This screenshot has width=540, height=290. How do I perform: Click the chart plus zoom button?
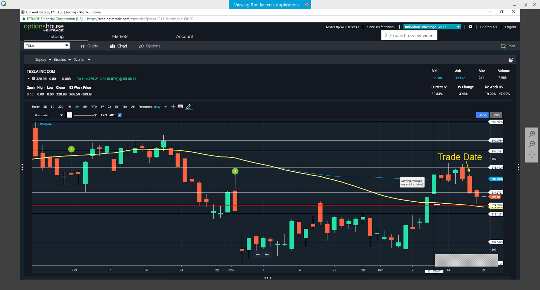tap(267, 255)
